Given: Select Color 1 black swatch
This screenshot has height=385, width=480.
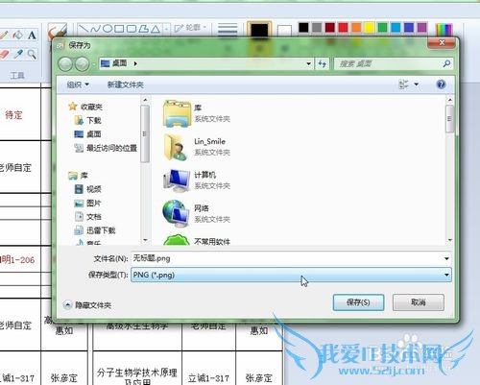Looking at the screenshot, I should coord(259,31).
